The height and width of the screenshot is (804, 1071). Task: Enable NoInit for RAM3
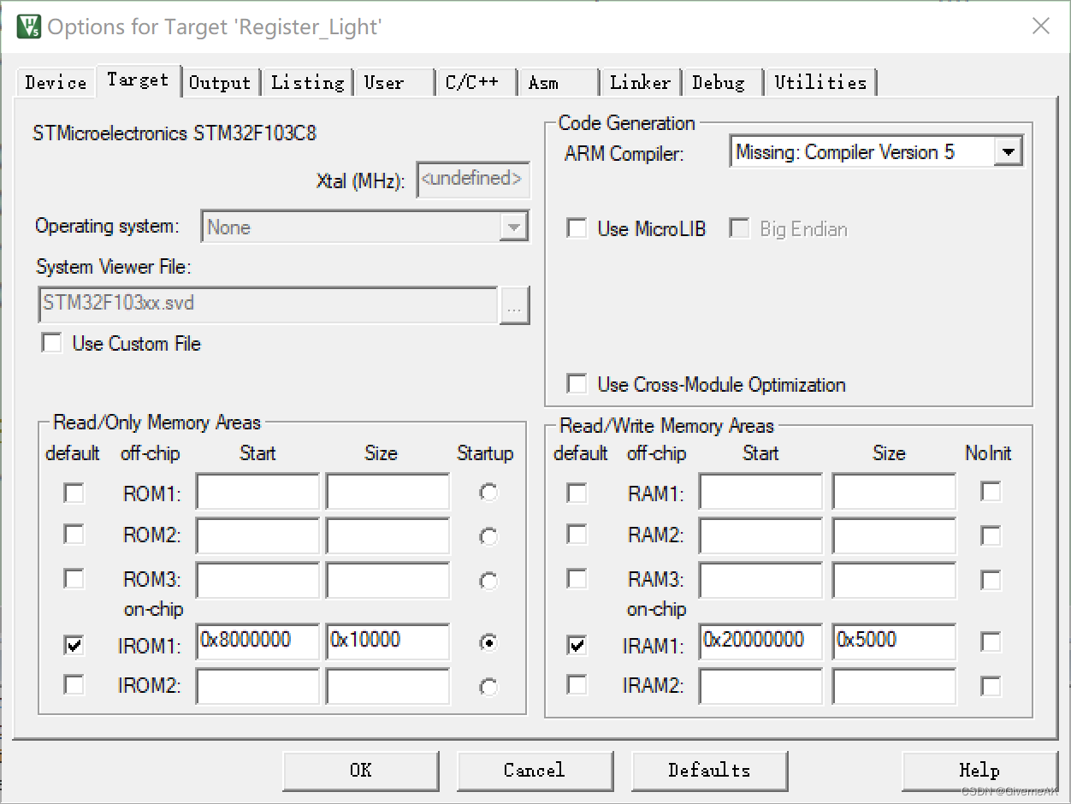coord(991,580)
